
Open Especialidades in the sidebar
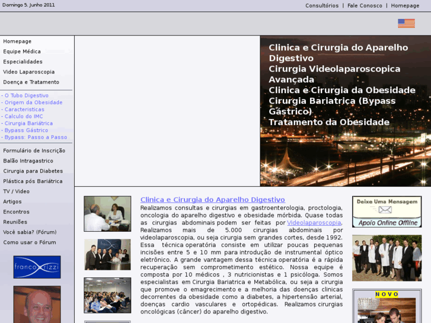[x=23, y=62]
